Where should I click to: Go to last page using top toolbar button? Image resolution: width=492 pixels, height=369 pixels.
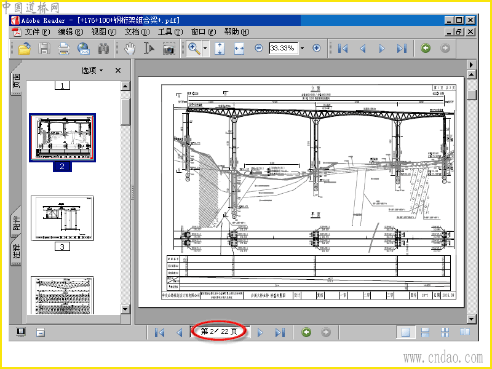point(402,49)
